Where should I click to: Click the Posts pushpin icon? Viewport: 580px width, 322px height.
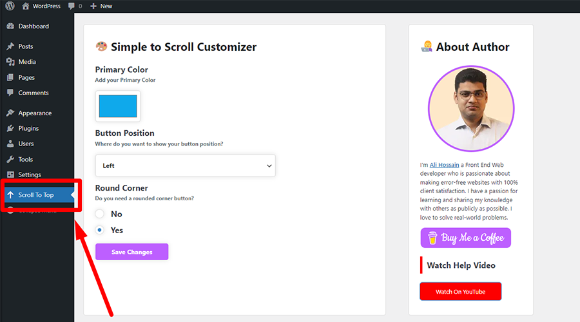[x=10, y=46]
